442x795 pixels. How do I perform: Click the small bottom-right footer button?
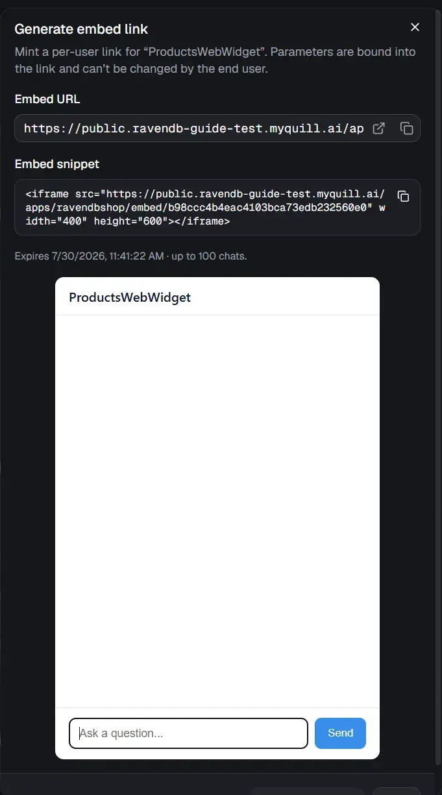[x=397, y=791]
